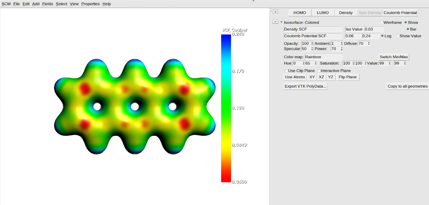Open the Density SCF field selector
This screenshot has height=205, width=429.
click(313, 29)
